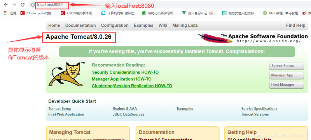Click the Managing Tomcat panel heading

tap(70, 132)
